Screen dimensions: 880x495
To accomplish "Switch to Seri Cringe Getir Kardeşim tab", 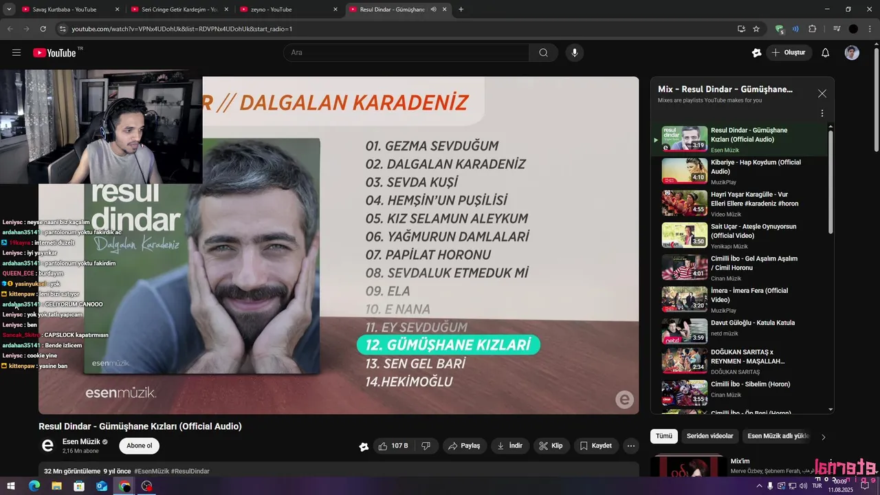I will (x=179, y=10).
